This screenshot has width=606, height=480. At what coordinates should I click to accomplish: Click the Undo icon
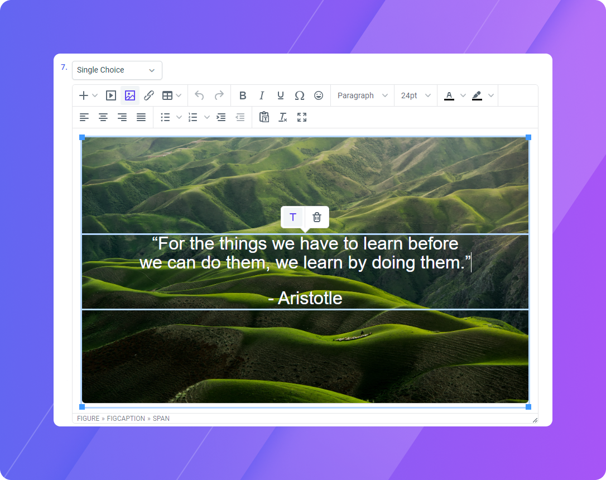coord(199,95)
